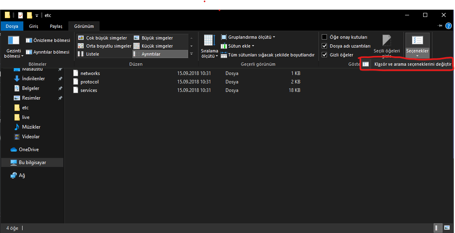The width and height of the screenshot is (455, 233).
Task: Choose Klasör ve arama seçeneklerini değiştir
Action: (407, 64)
